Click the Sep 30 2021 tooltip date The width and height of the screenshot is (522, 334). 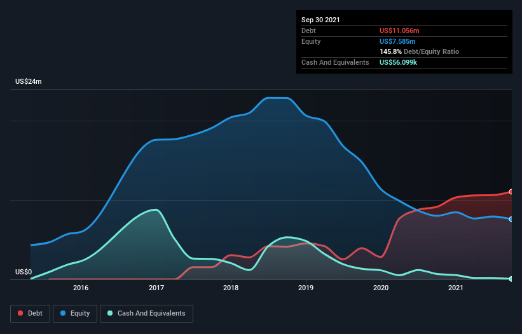[320, 20]
